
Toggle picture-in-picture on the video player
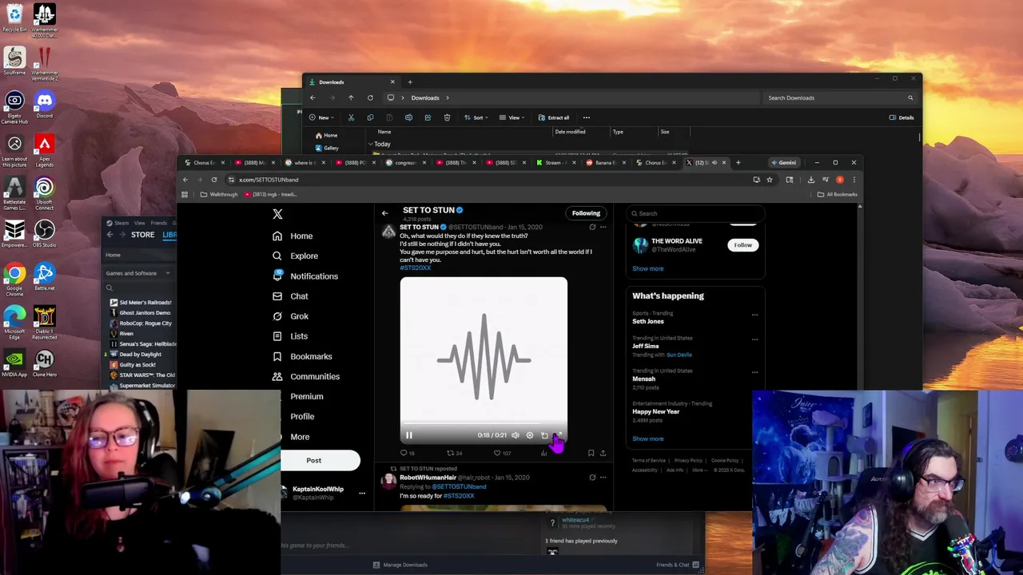543,435
